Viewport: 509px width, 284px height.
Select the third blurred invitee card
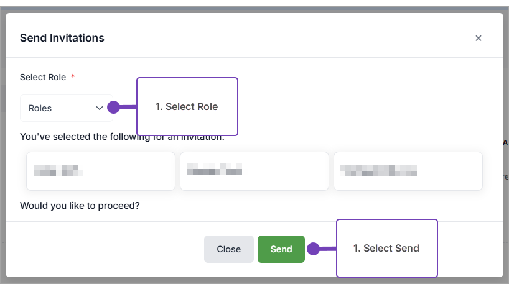408,171
